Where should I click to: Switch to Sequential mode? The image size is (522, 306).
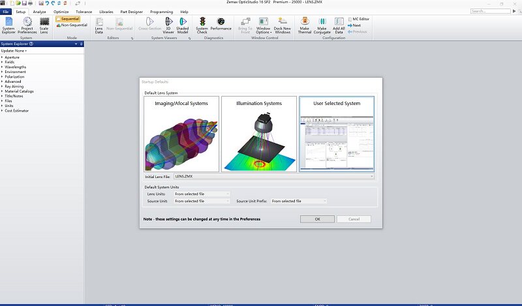pyautogui.click(x=68, y=19)
